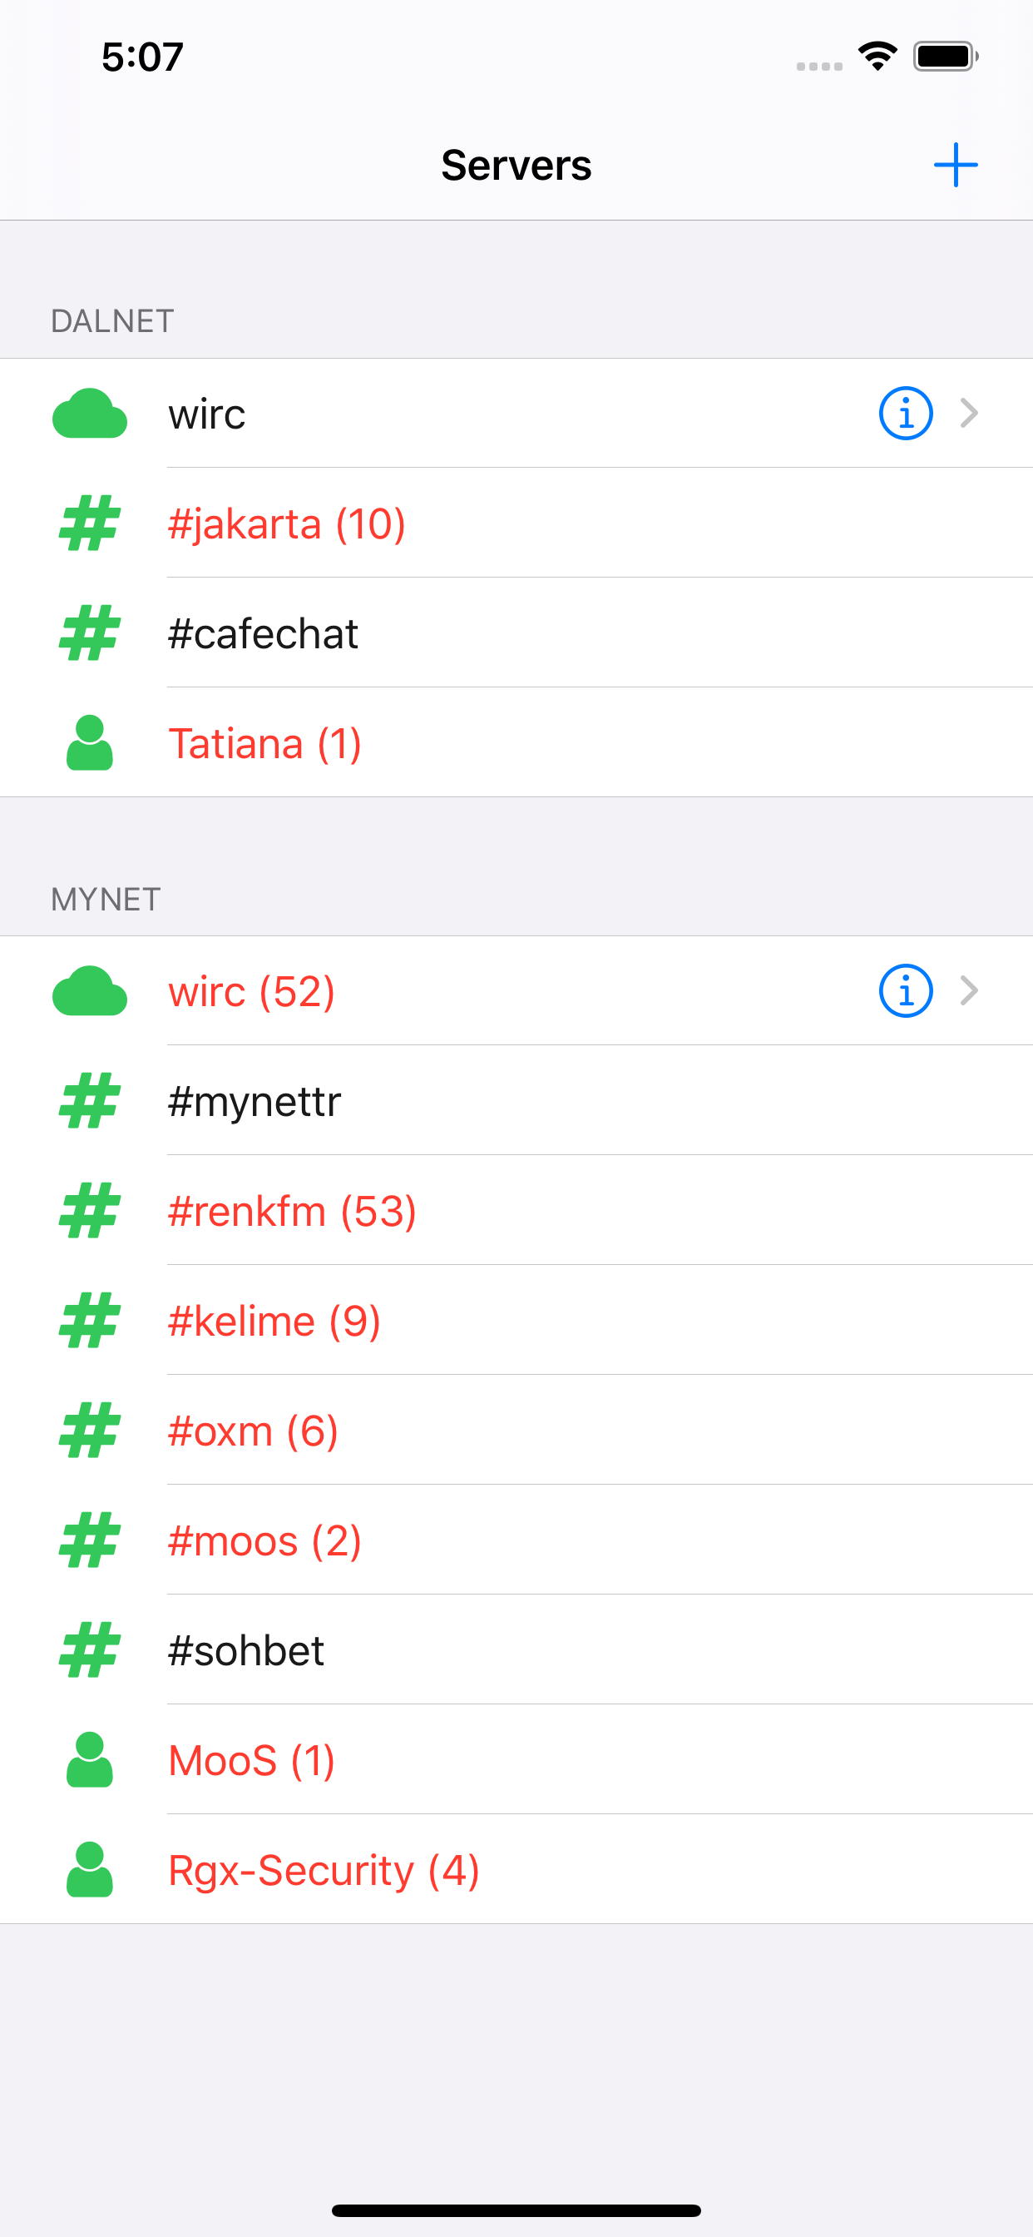Tap the MYNET section header
The image size is (1033, 2237).
coord(106,900)
